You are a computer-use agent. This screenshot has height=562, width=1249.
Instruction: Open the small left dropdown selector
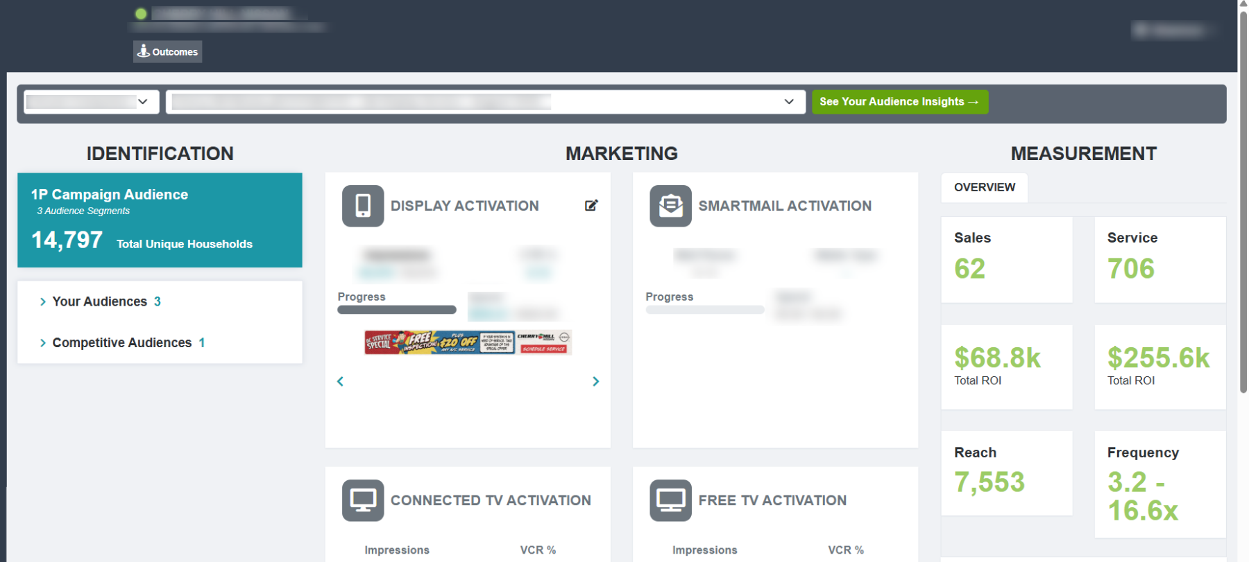[x=92, y=102]
